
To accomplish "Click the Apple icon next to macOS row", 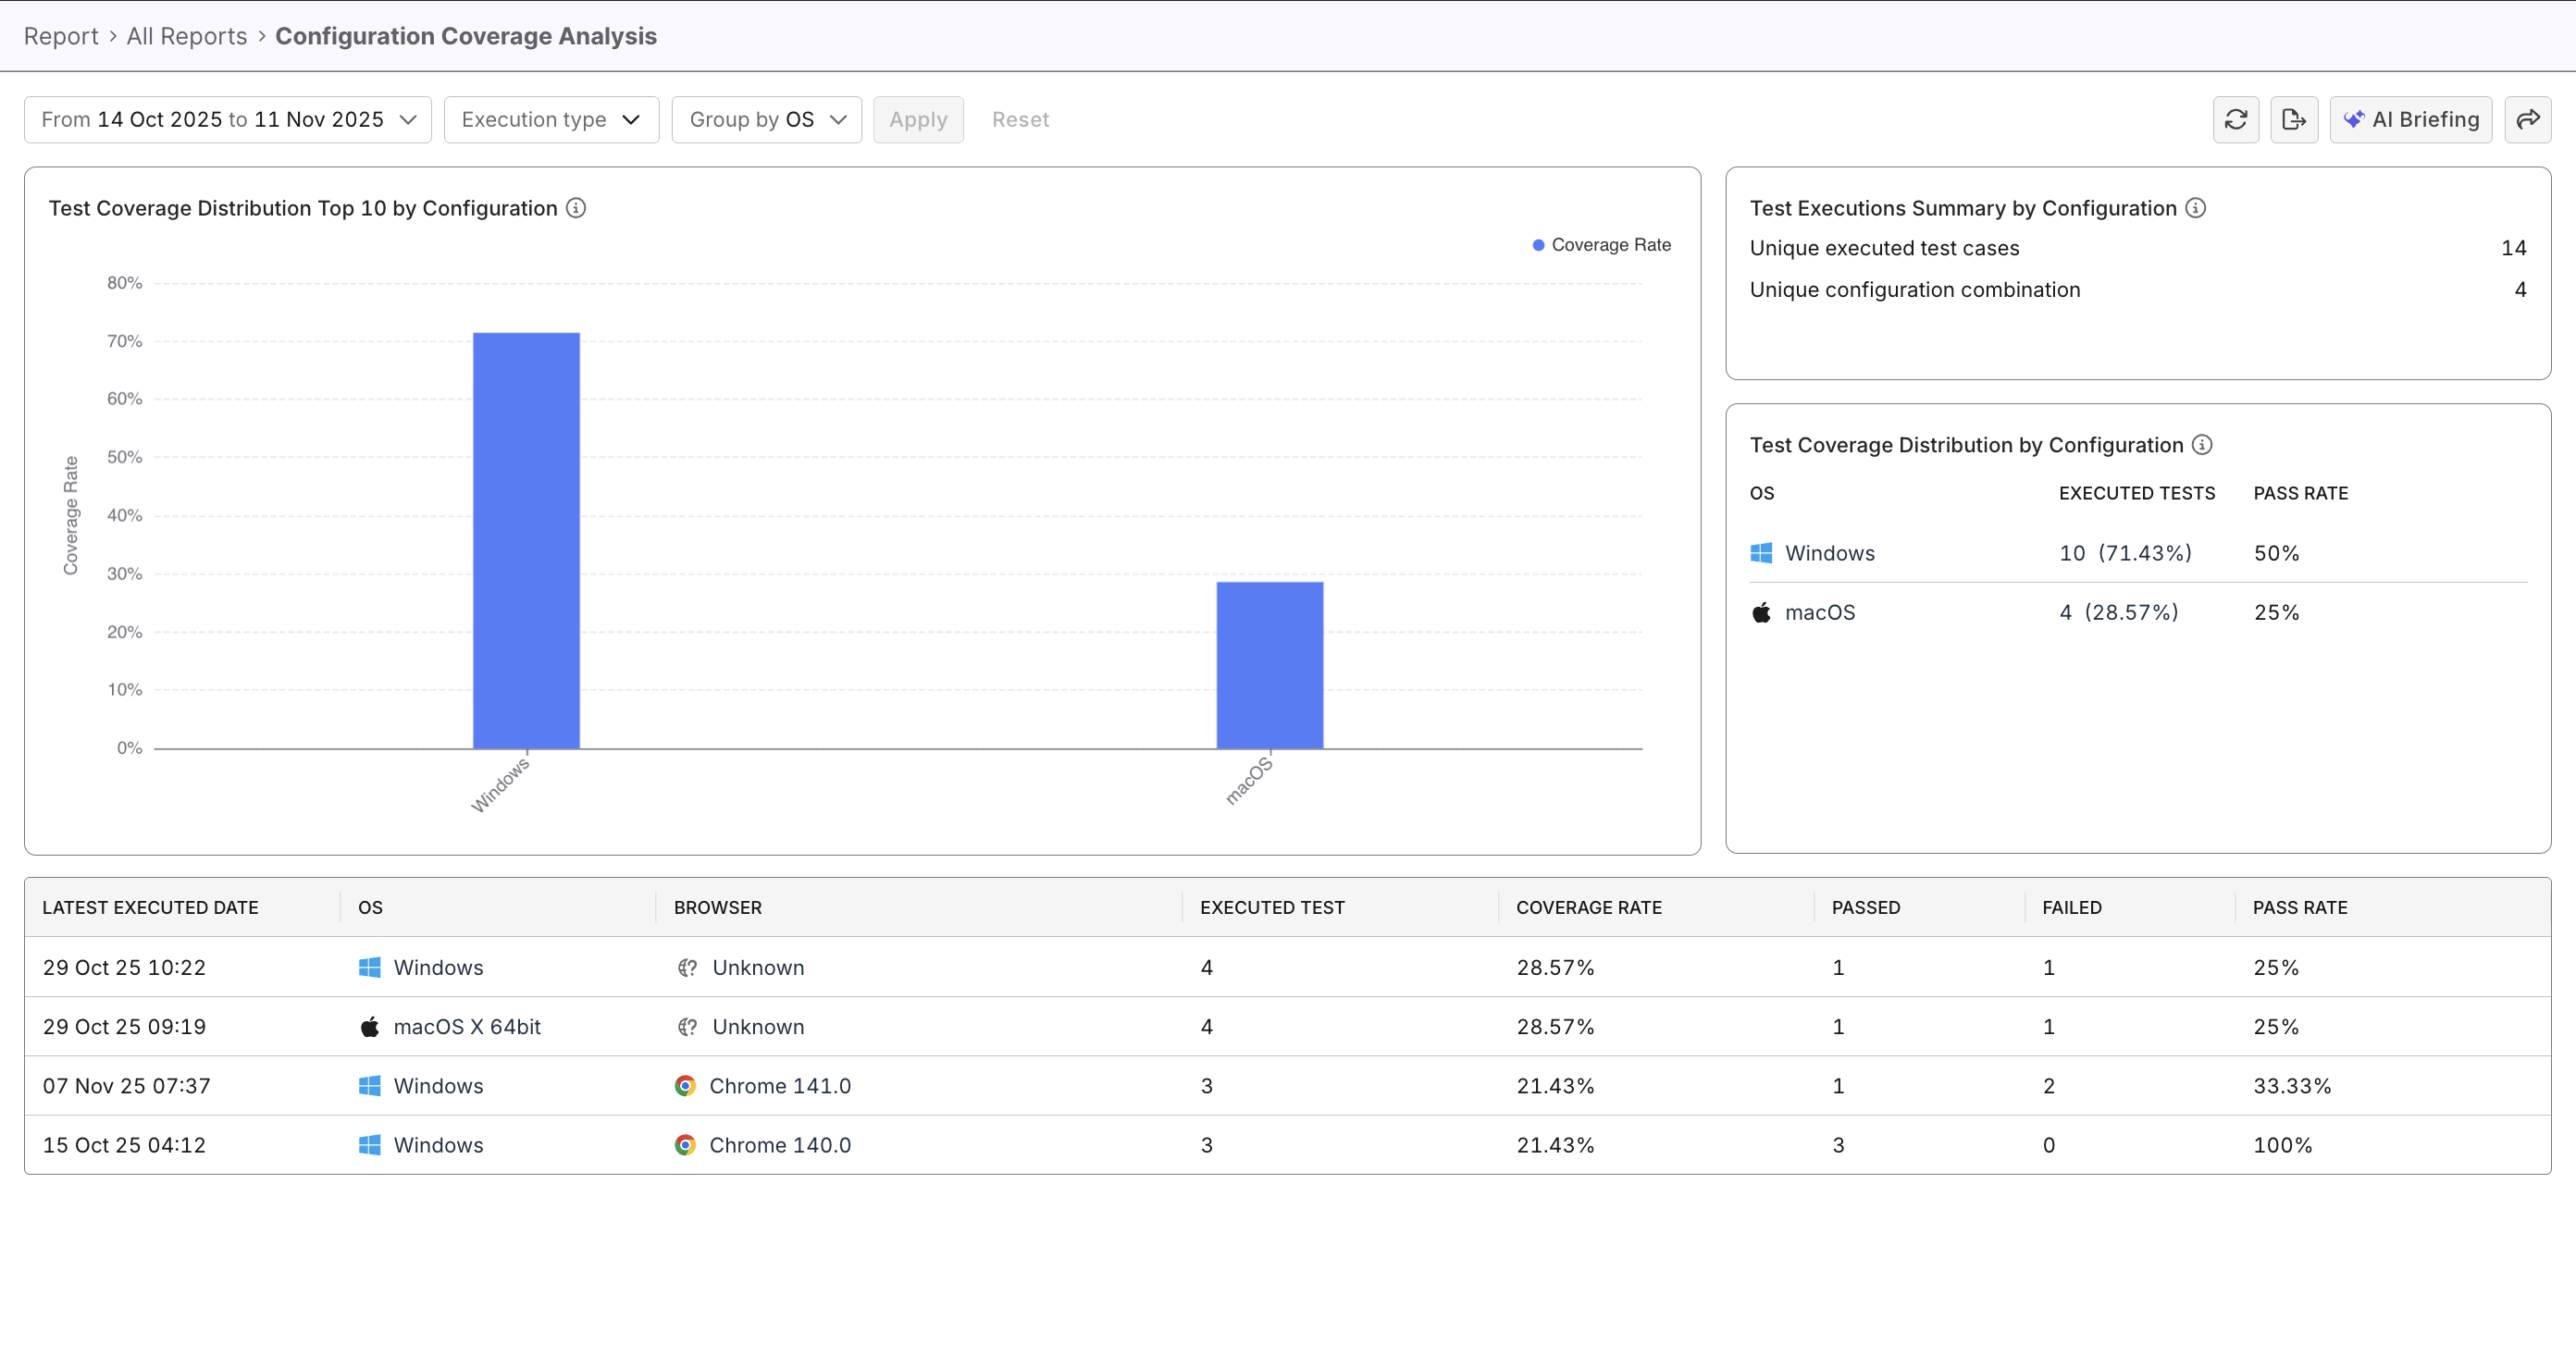I will coord(1760,612).
